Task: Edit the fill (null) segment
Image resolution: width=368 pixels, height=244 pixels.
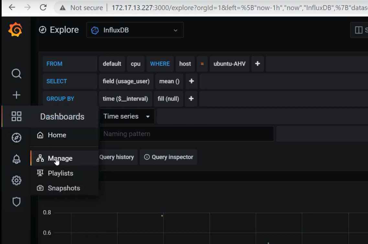Action: tap(168, 99)
